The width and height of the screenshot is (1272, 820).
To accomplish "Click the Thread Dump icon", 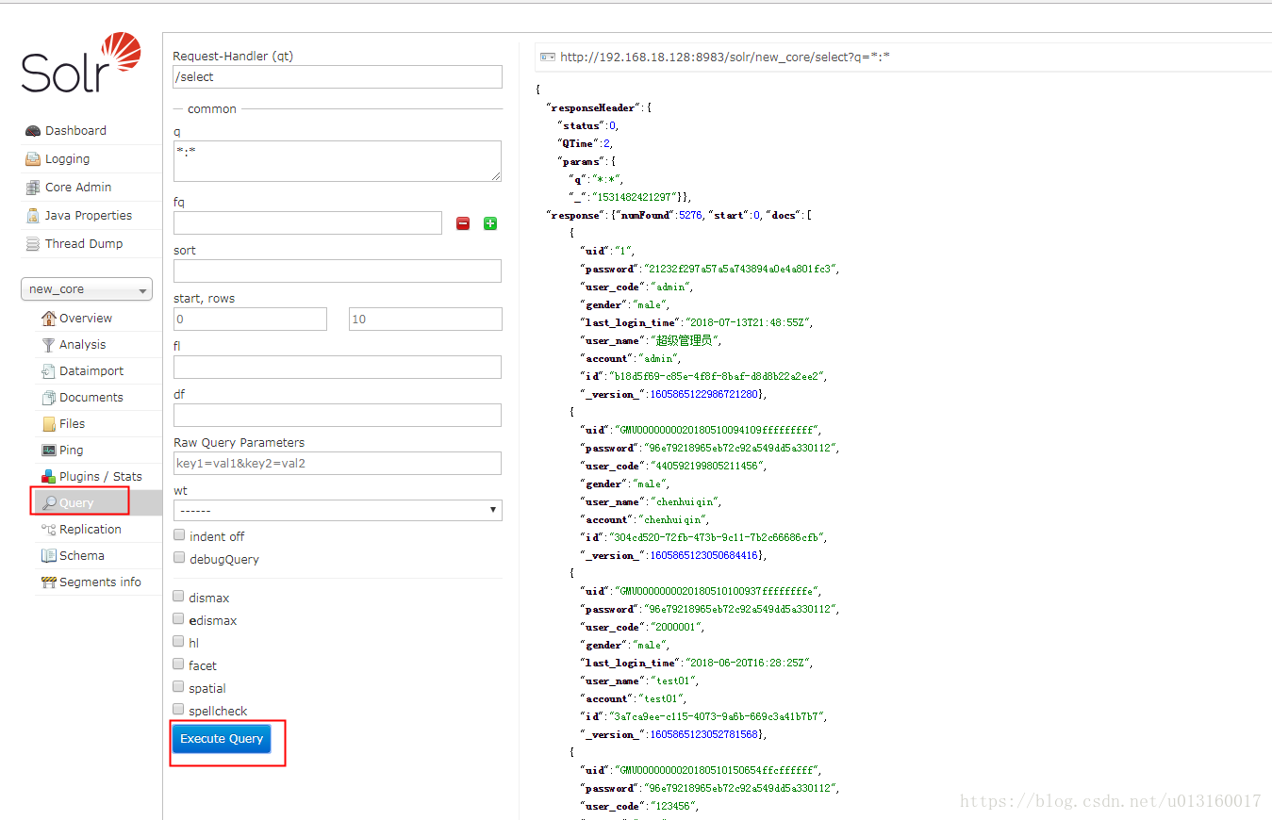I will (33, 244).
